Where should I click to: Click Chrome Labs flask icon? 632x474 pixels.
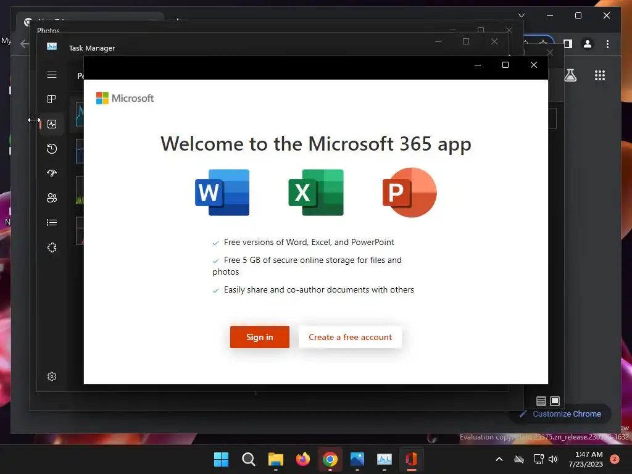[570, 75]
